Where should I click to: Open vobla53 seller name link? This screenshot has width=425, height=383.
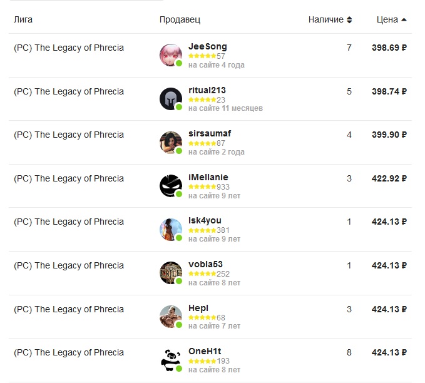(x=205, y=264)
